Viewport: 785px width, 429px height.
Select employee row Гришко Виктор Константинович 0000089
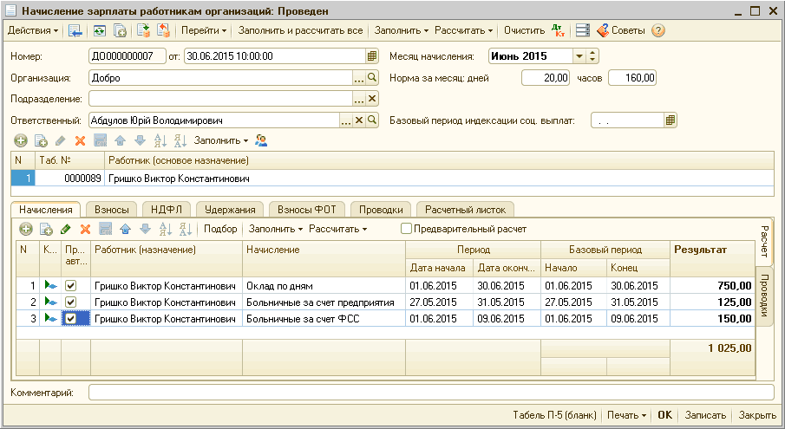pos(392,178)
